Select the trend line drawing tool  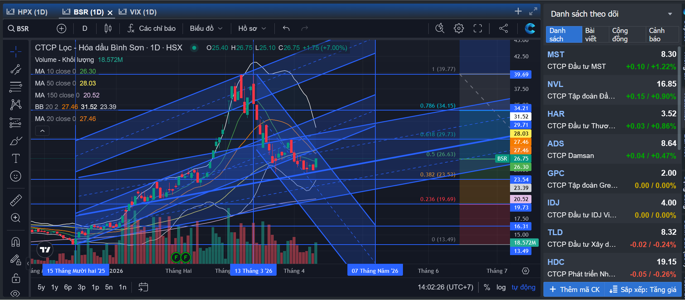(16, 69)
